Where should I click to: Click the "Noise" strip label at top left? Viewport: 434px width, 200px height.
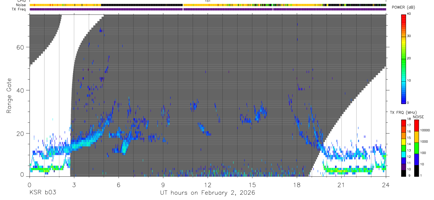point(21,5)
